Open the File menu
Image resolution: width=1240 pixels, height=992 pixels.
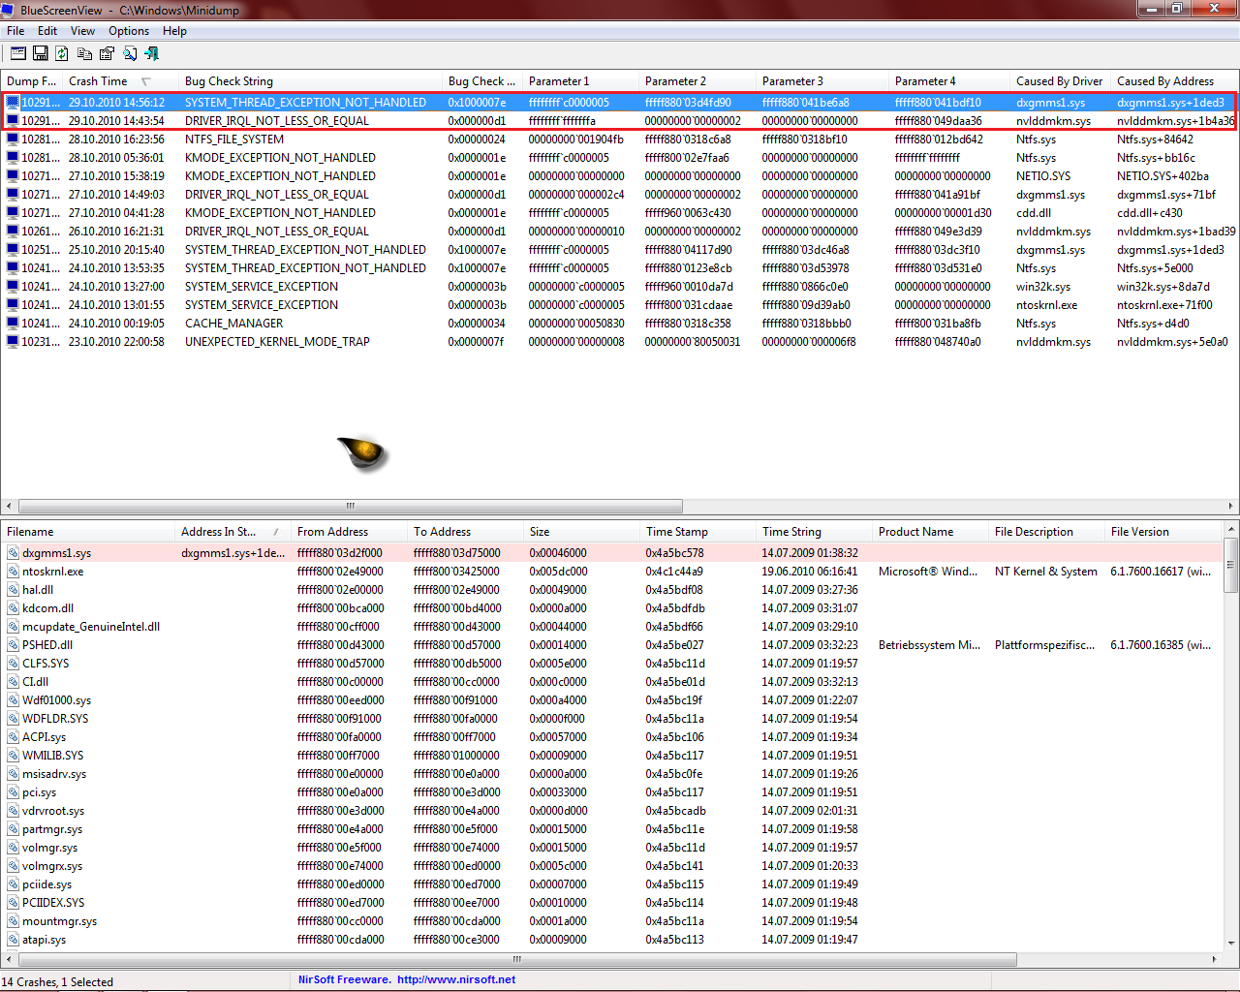[15, 31]
